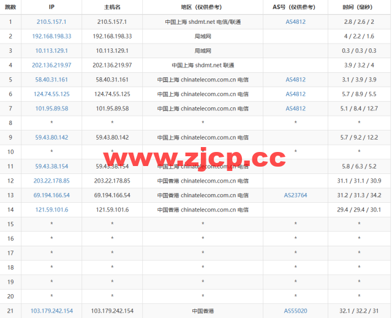The width and height of the screenshot is (392, 318).
Task: Open IP link 121.59.101.6
Action: [x=51, y=210]
